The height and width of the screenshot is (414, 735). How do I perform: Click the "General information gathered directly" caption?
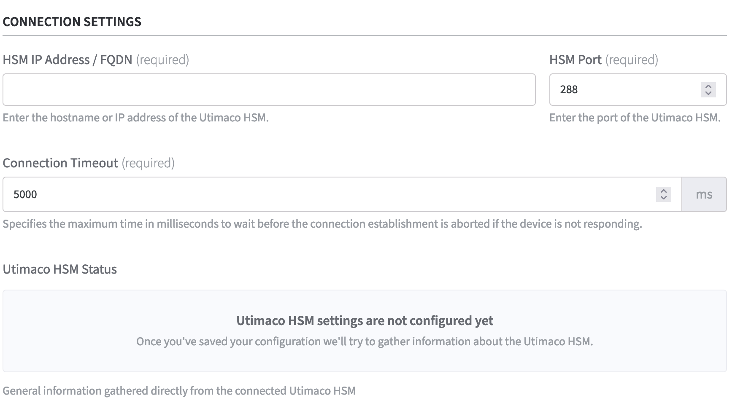click(179, 391)
